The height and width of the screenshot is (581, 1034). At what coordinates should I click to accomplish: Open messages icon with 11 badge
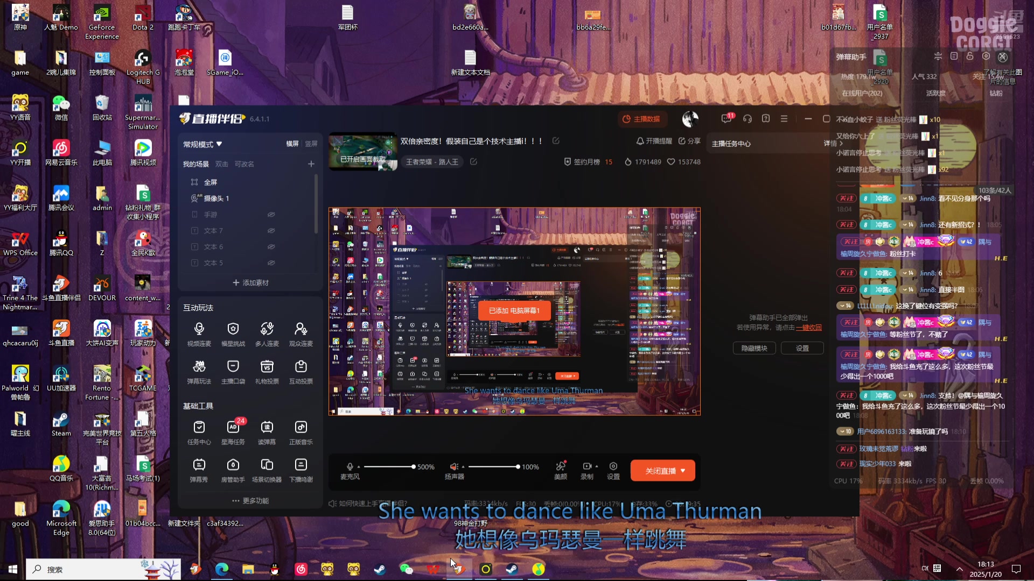(x=726, y=119)
